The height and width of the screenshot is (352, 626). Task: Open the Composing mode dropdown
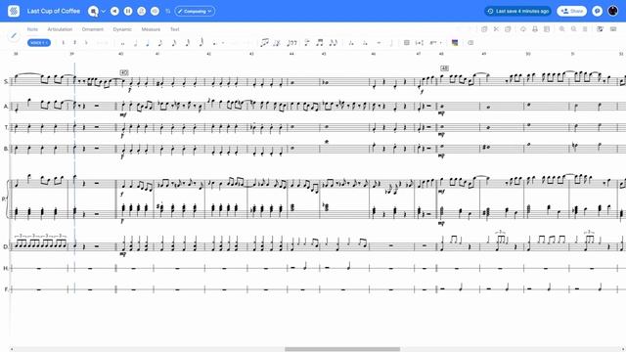click(x=195, y=11)
